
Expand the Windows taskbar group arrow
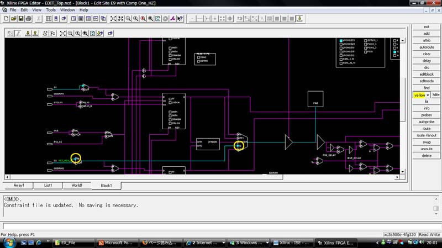click(x=267, y=242)
